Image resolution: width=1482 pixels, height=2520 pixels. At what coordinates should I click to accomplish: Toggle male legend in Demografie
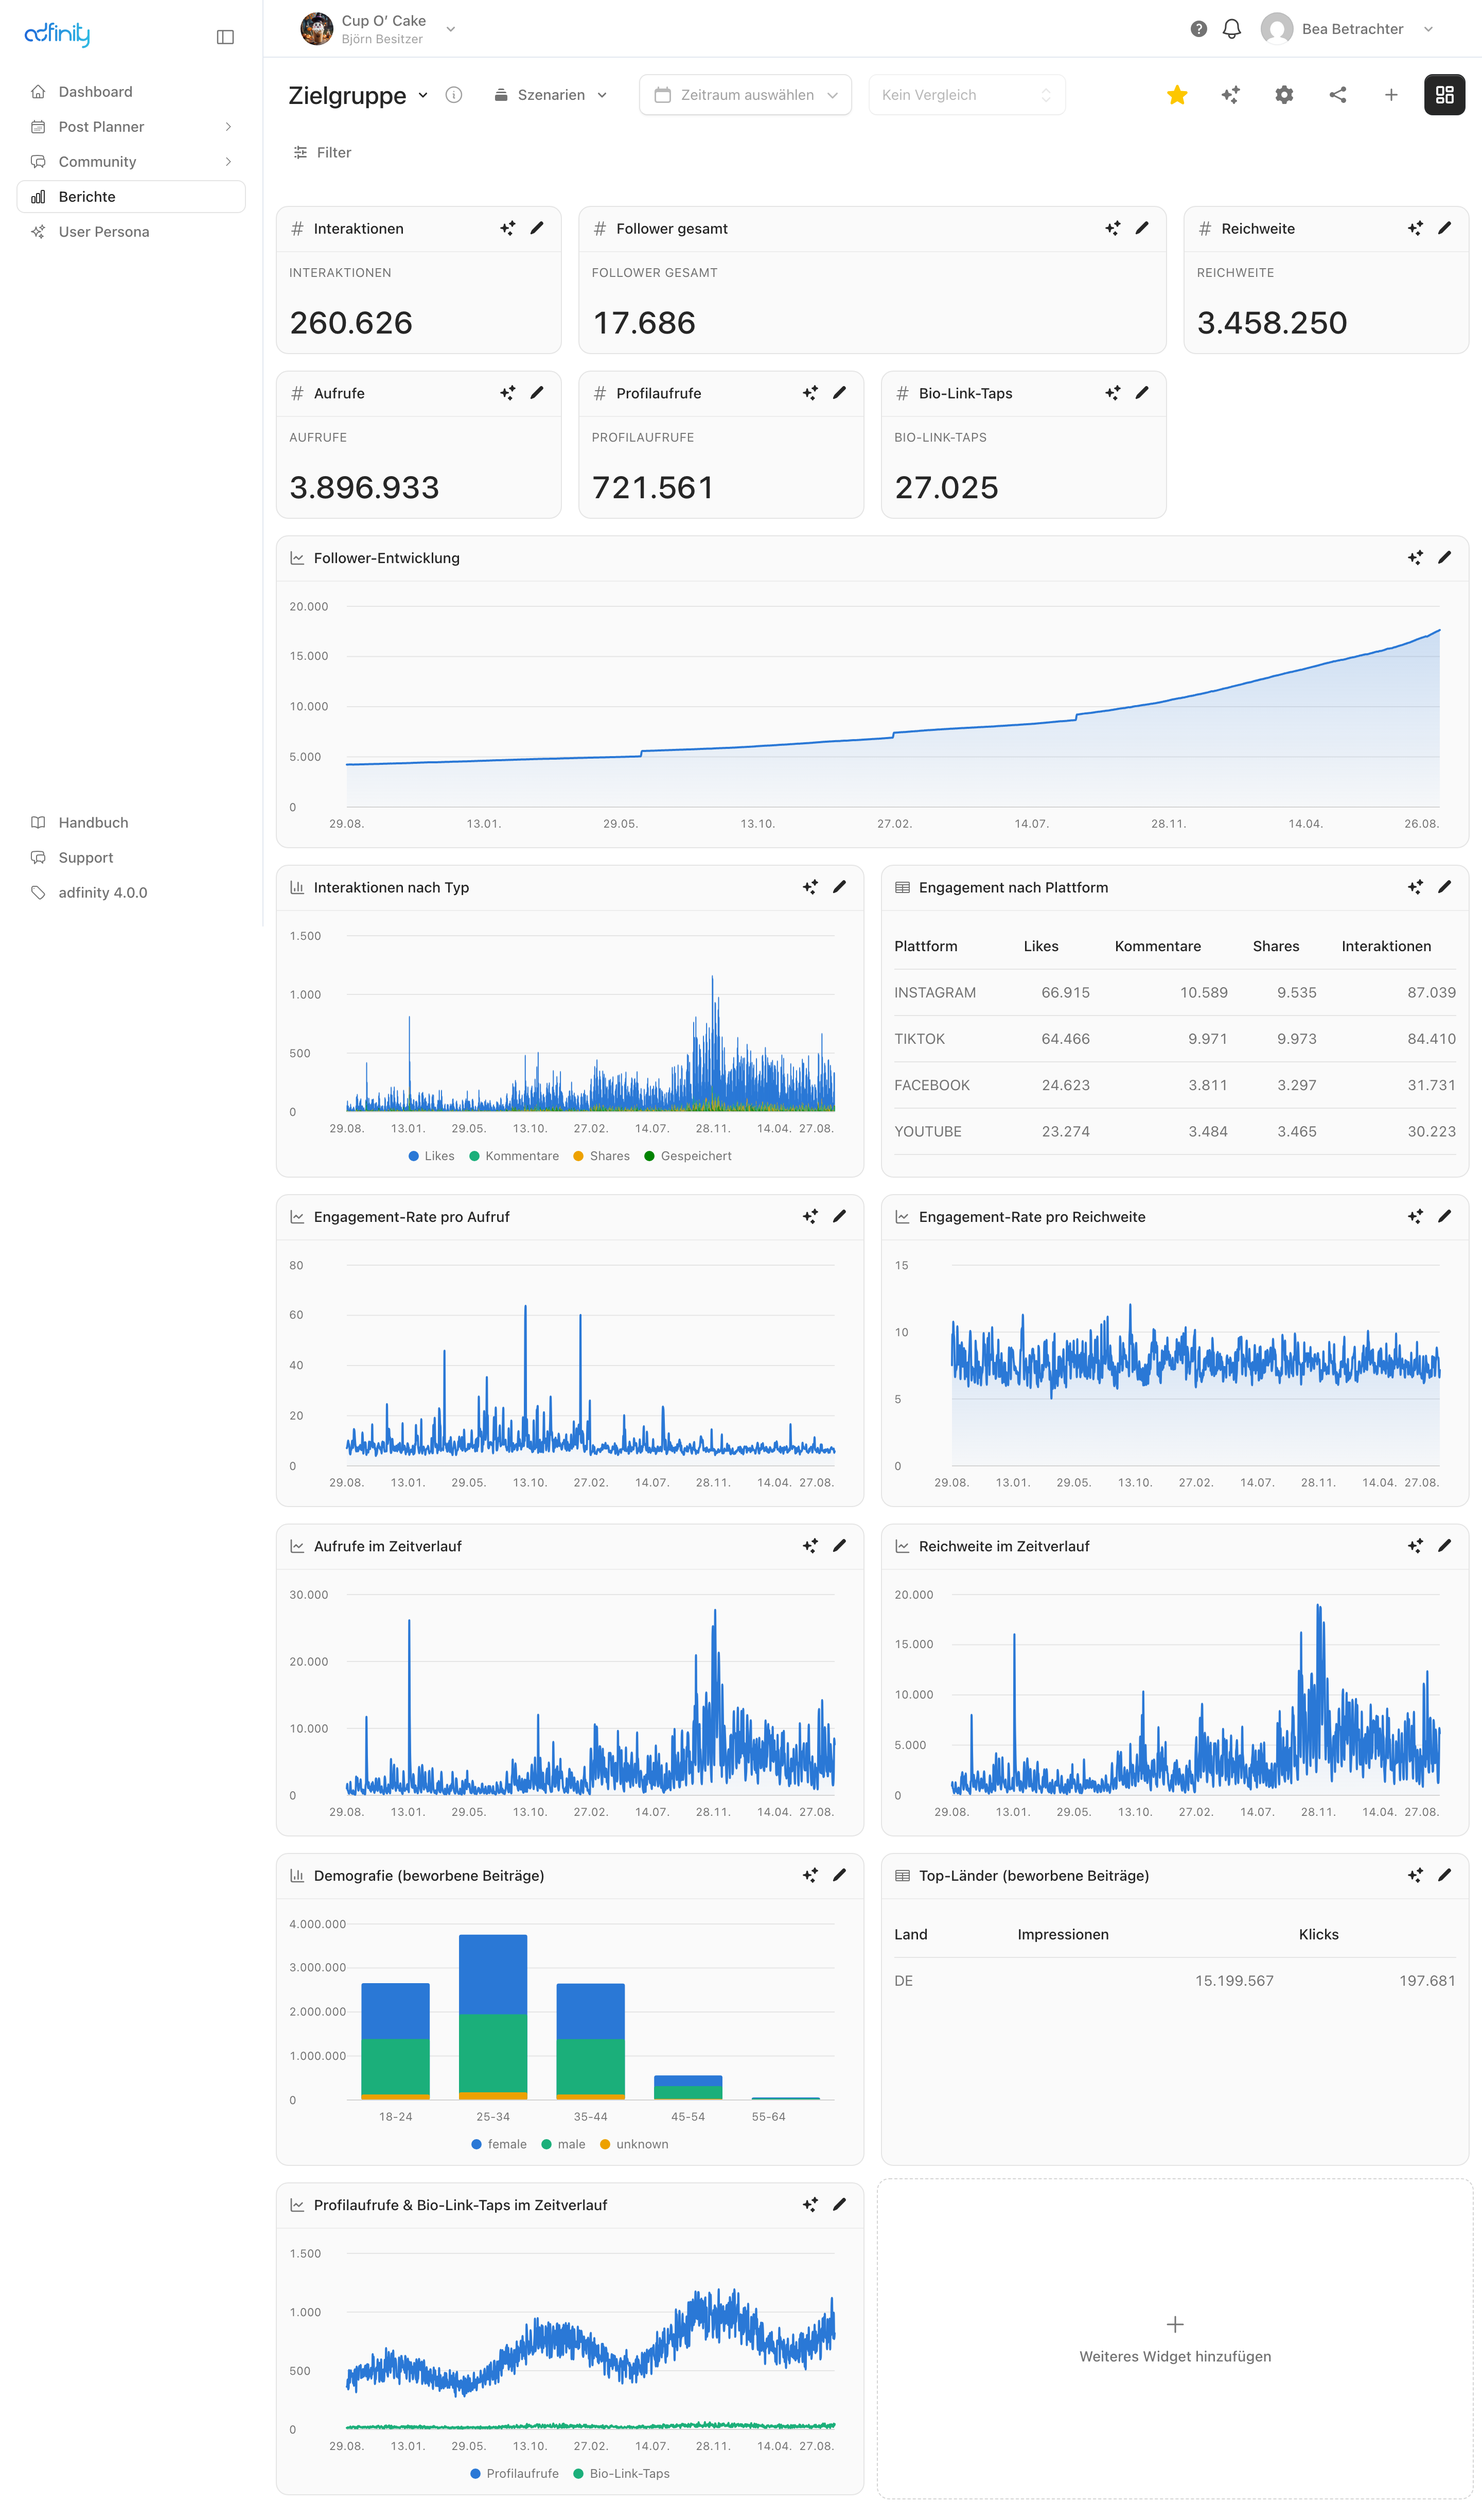click(x=563, y=2144)
